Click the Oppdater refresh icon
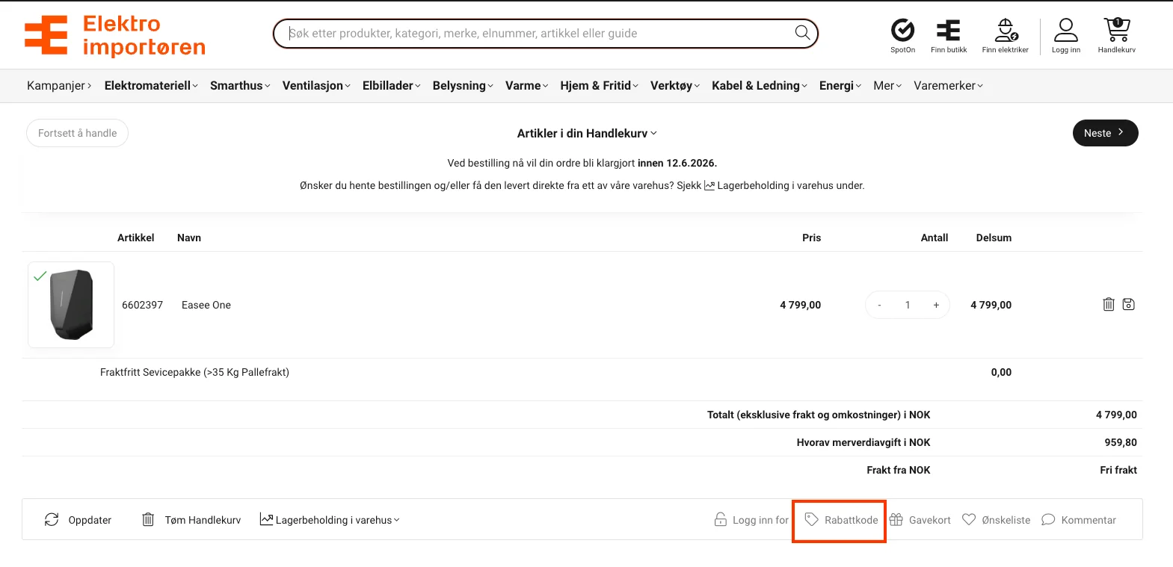Screen dimensions: 1173x567 click(x=52, y=519)
